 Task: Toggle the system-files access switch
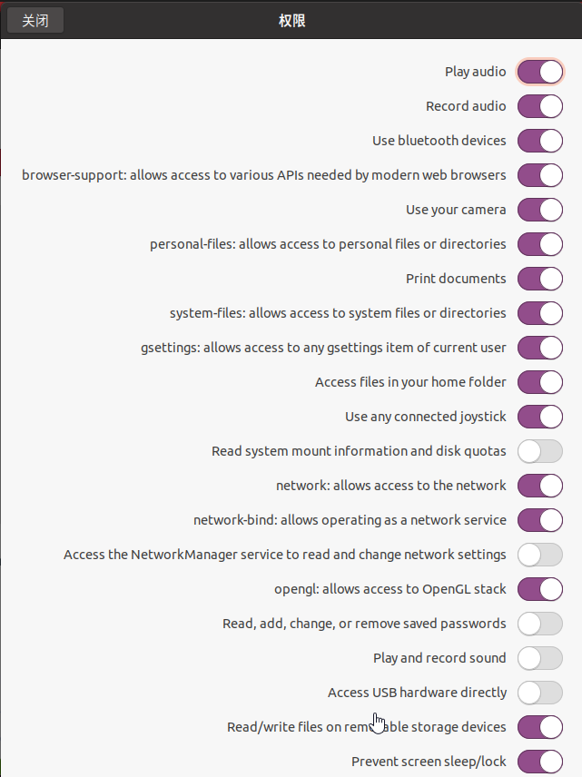(x=540, y=313)
